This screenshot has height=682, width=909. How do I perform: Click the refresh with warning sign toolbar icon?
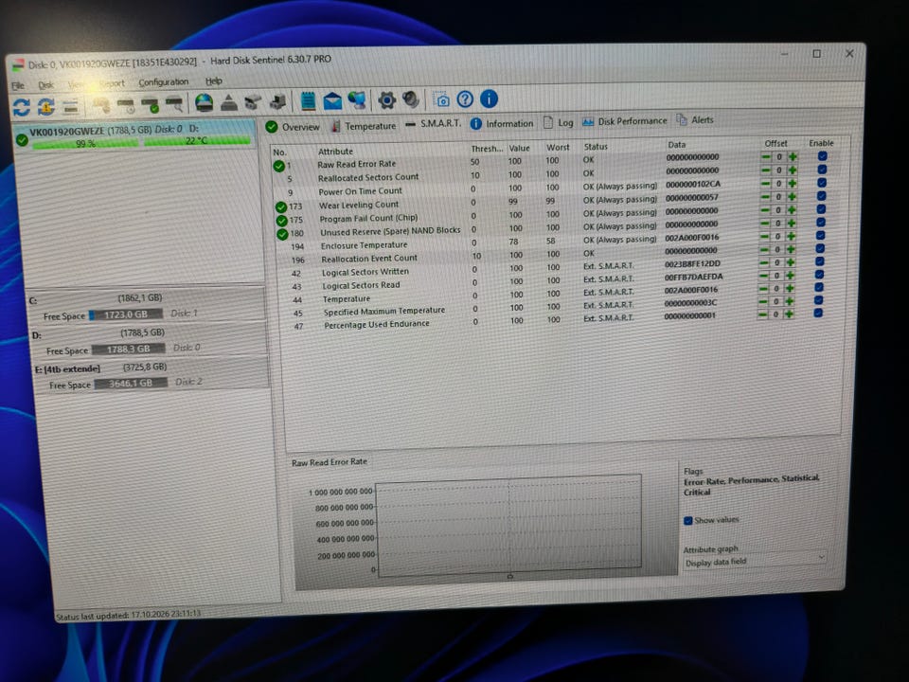pyautogui.click(x=46, y=107)
